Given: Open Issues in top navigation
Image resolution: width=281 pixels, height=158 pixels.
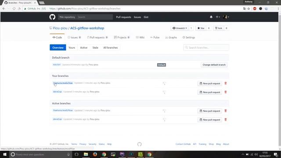Looking at the screenshot, I should click(x=137, y=17).
